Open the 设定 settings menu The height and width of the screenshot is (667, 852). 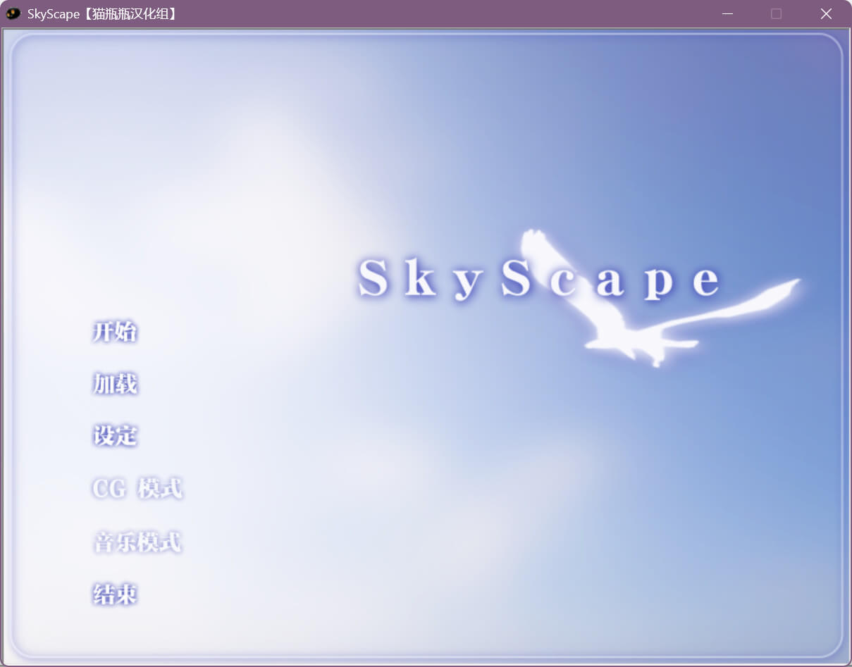(114, 436)
